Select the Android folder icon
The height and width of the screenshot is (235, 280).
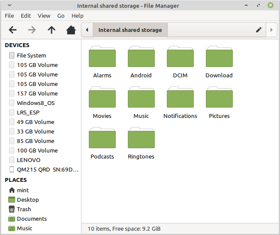pyautogui.click(x=141, y=57)
